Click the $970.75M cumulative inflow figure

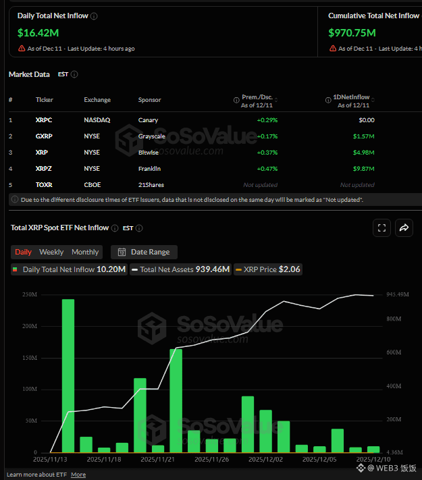[352, 33]
